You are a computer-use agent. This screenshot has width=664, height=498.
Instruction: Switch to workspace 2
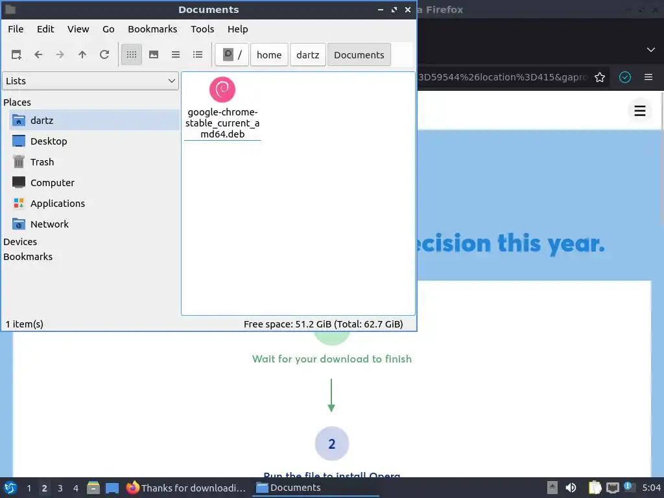point(45,488)
